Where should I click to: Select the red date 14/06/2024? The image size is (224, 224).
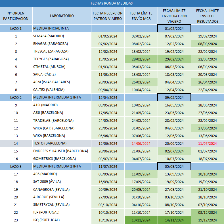tap(141, 143)
